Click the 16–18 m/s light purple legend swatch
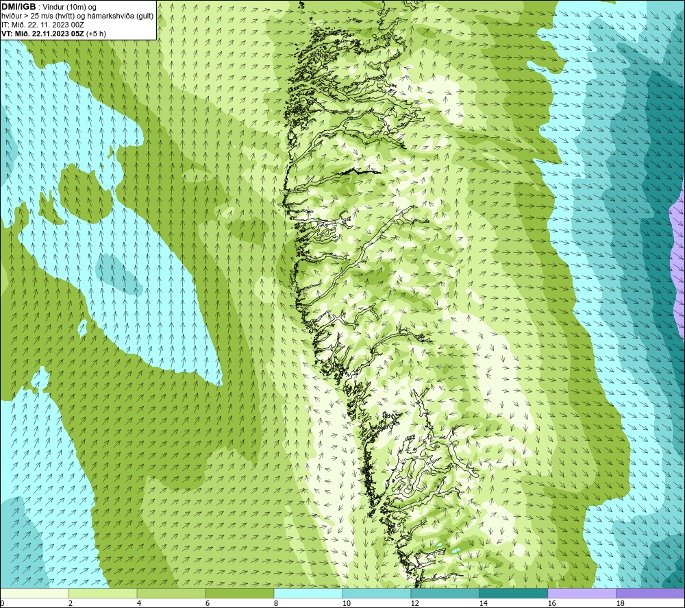 [582, 593]
